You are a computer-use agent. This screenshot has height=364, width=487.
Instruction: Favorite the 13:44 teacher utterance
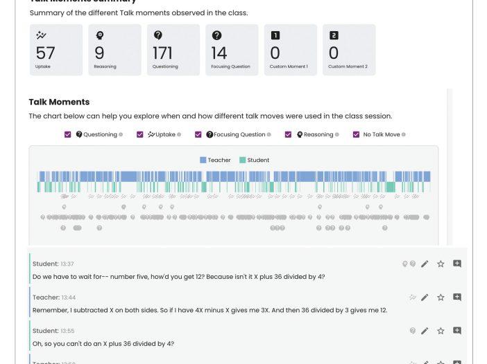(x=441, y=298)
